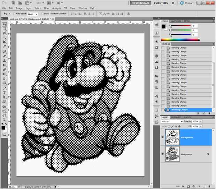Open the Auto-Select Layer dropdown
Image resolution: width=216 pixels, height=189 pixels.
pyautogui.click(x=33, y=14)
